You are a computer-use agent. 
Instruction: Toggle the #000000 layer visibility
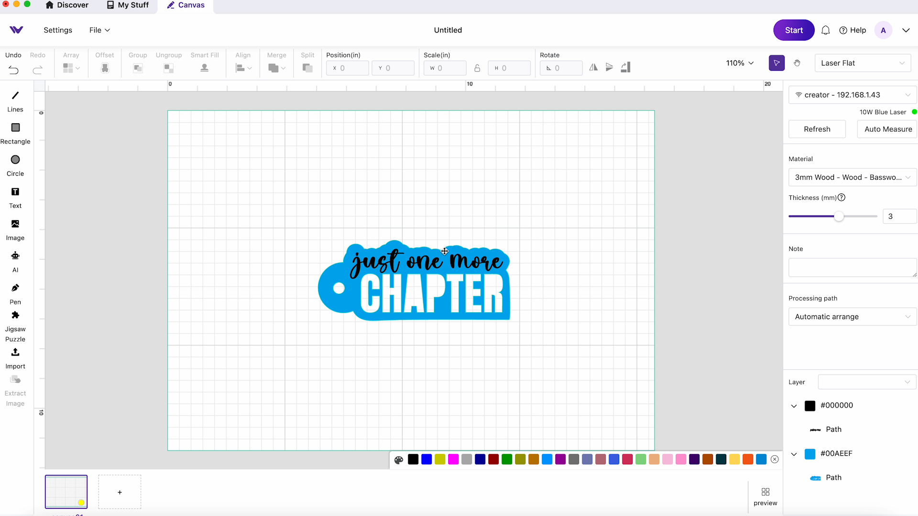[810, 405]
